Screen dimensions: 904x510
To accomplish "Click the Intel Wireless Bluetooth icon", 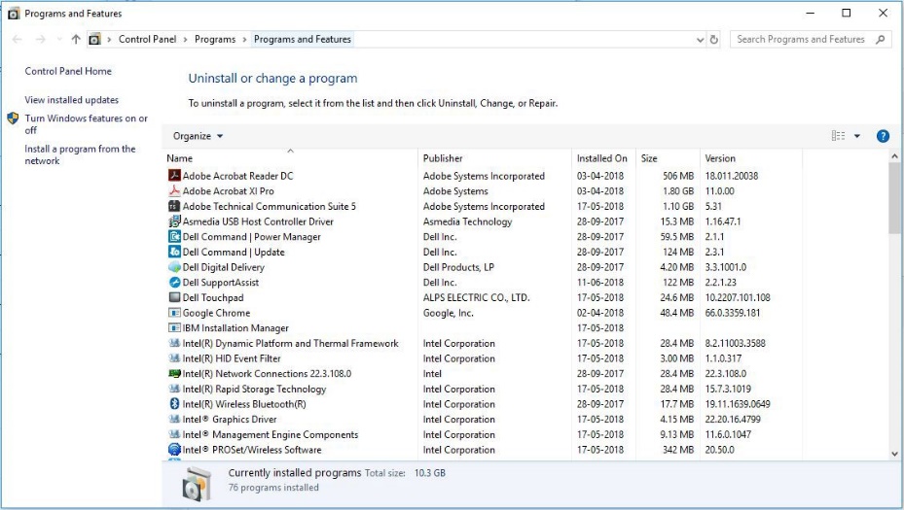I will 174,404.
